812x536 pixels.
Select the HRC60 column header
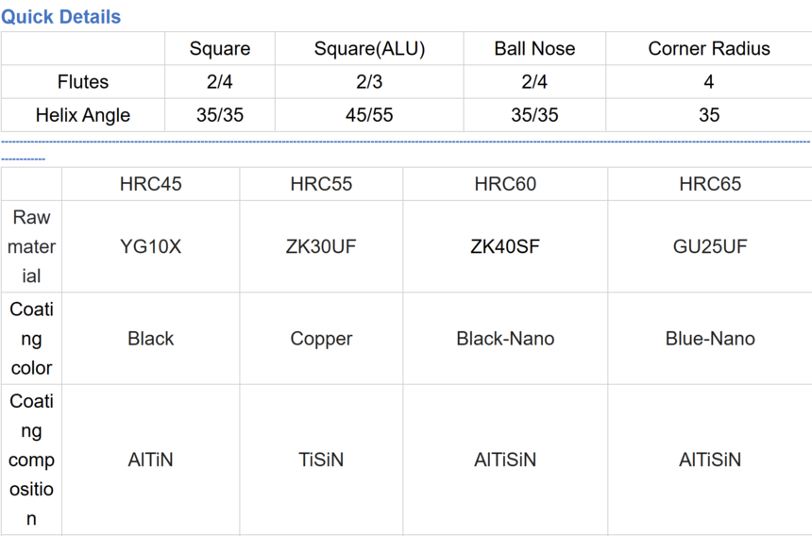click(x=505, y=184)
